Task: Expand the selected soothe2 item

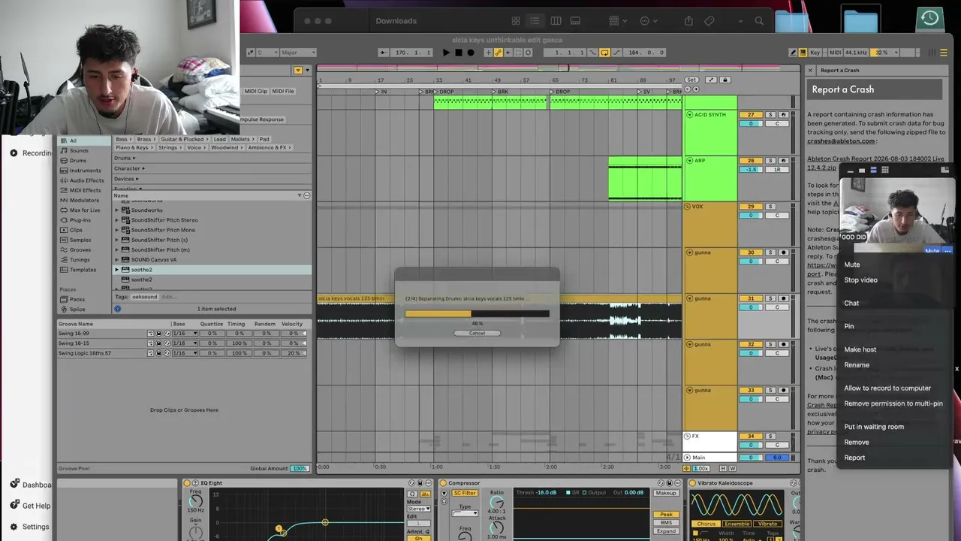Action: (117, 270)
